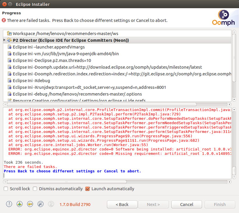The width and height of the screenshot is (239, 213).
Task: Go Back to choose different settings
Action: point(122,204)
